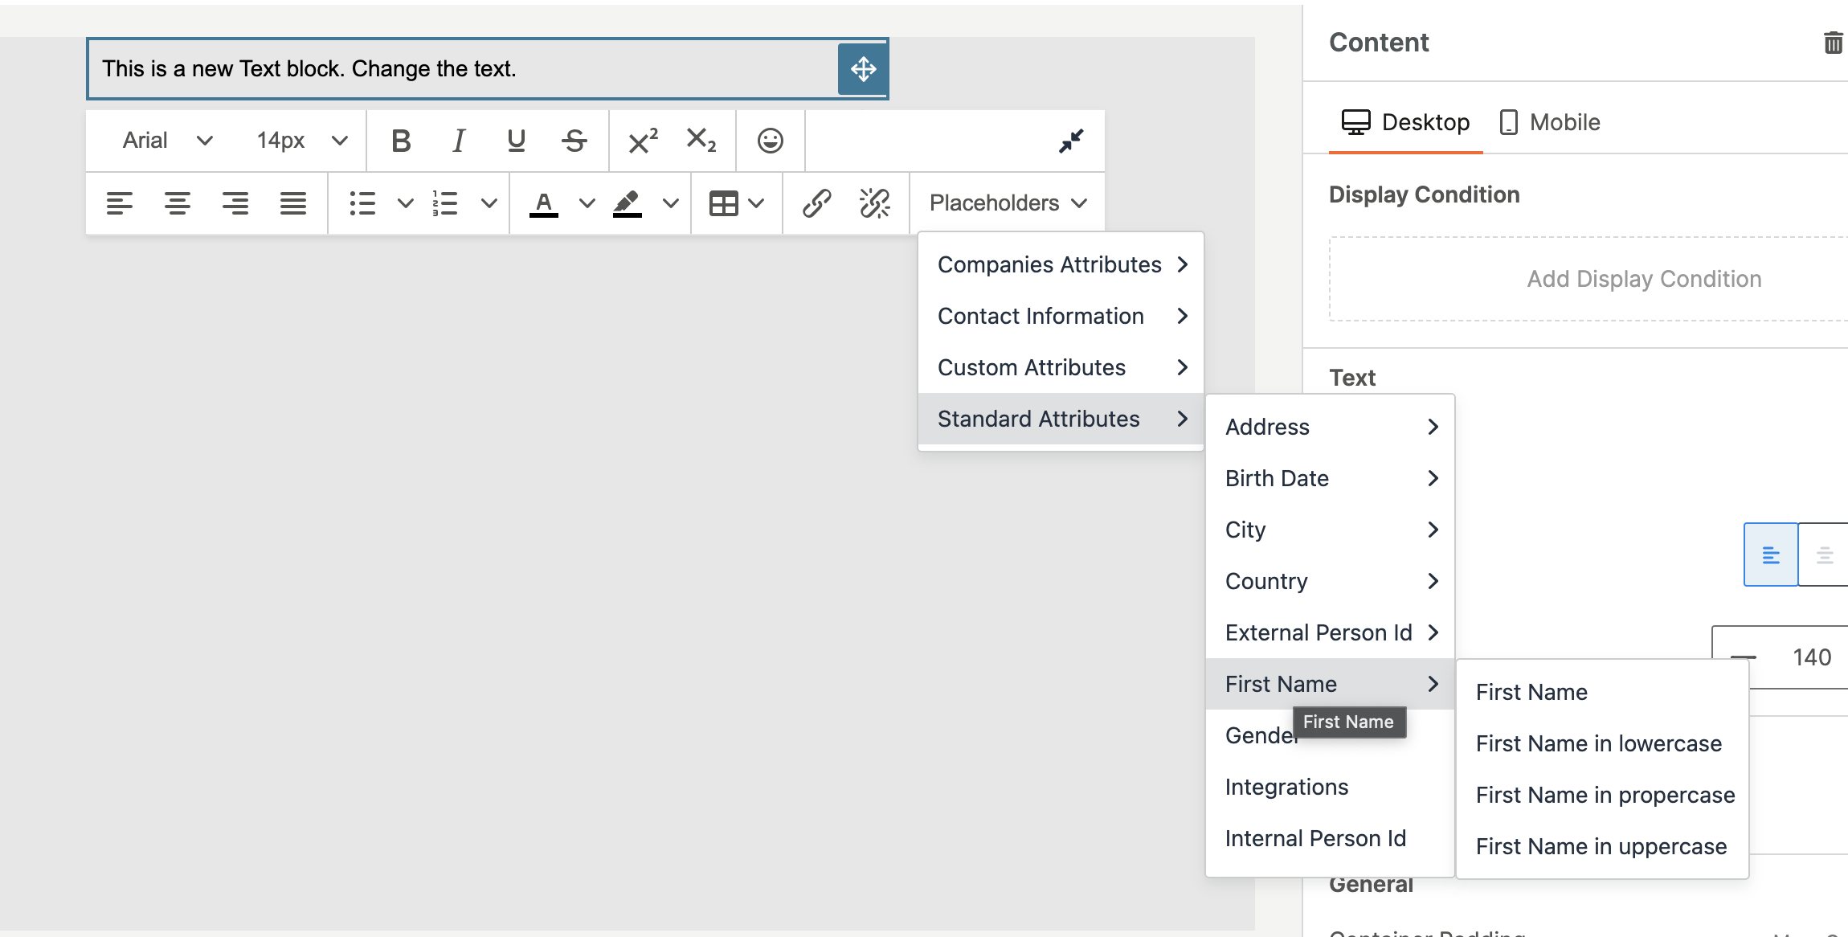The height and width of the screenshot is (937, 1848).
Task: Click the move block handle icon
Action: click(863, 69)
